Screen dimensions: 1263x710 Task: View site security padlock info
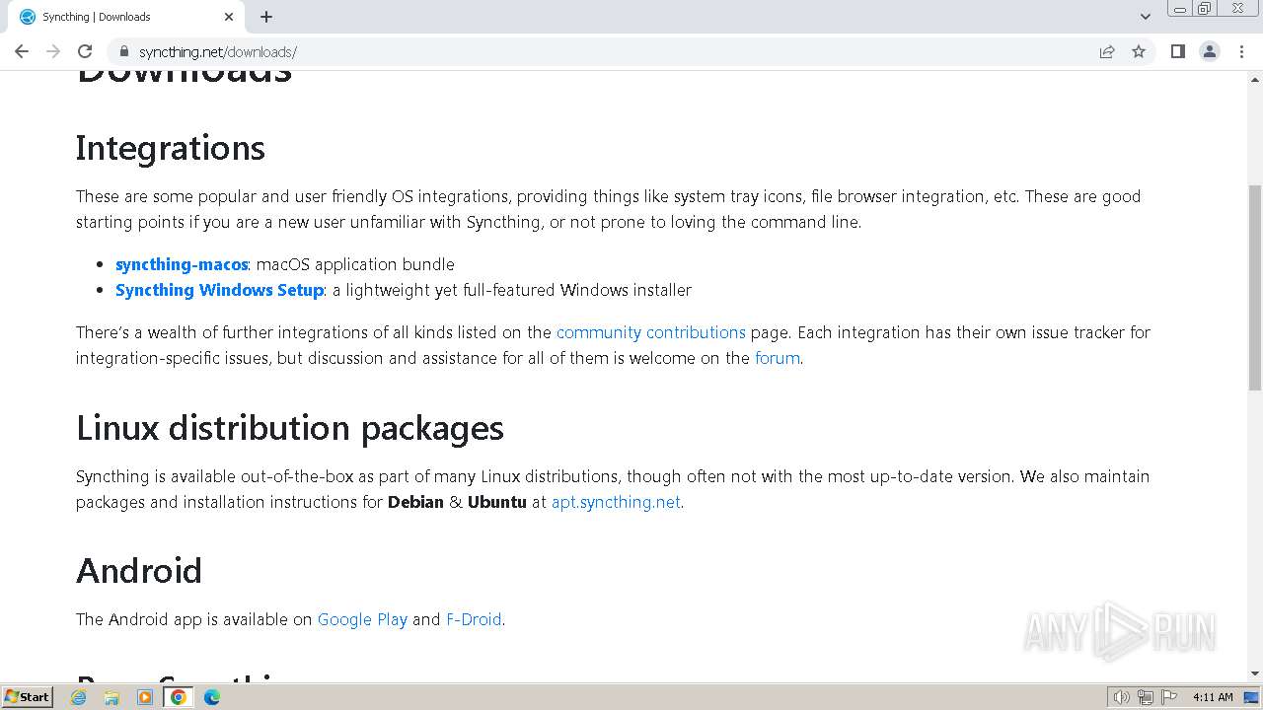(x=123, y=51)
